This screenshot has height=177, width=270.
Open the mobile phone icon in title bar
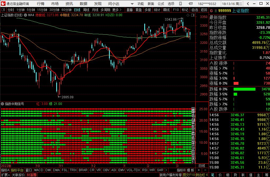pos(180,4)
